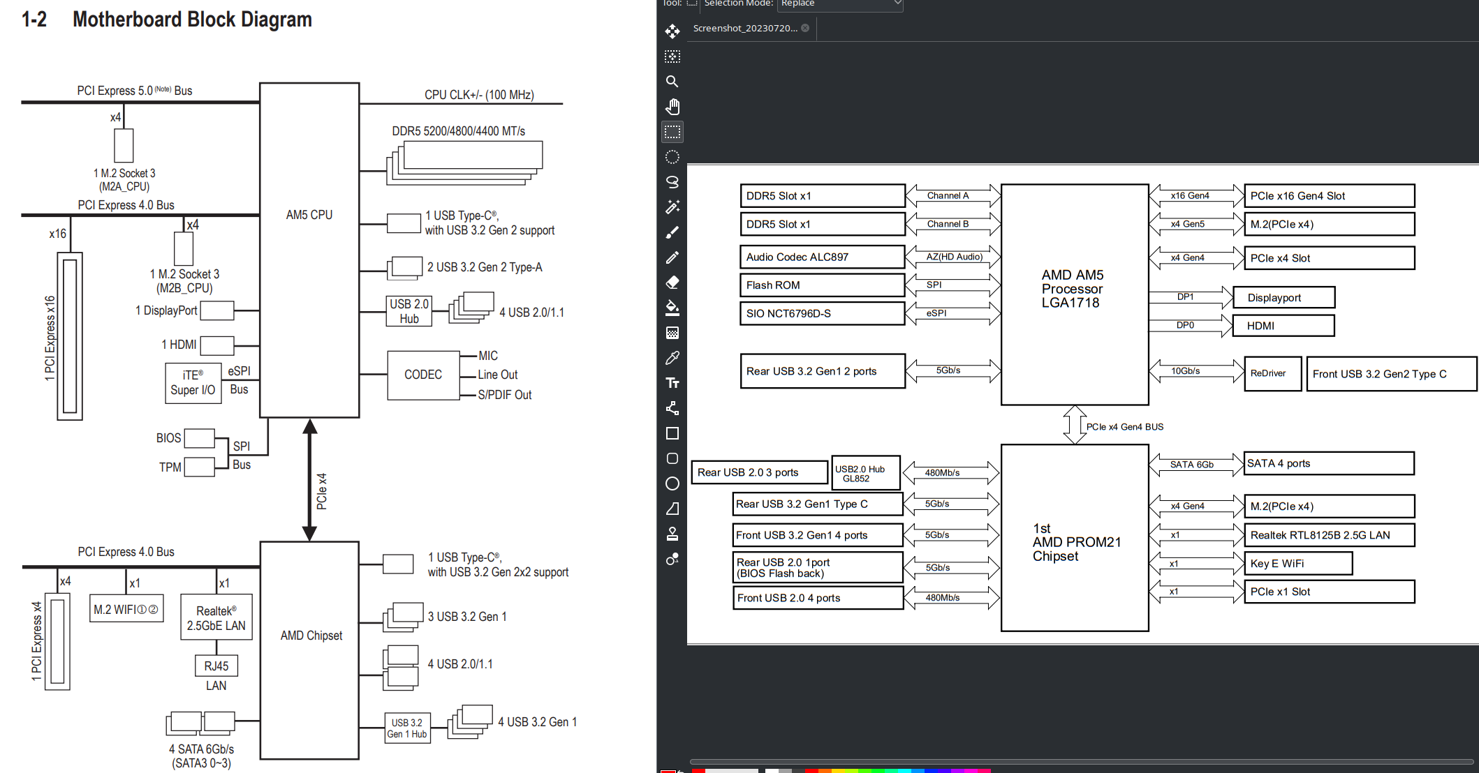Click the 'AMD Chipset' block in the manual diagram
This screenshot has width=1479, height=773.
pos(310,650)
